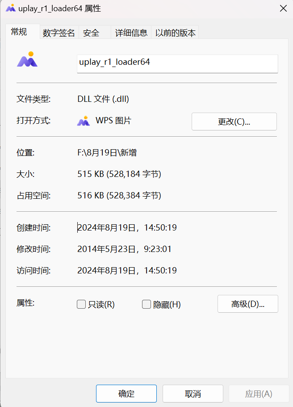Enable the 只读(R) checkbox
Image resolution: width=293 pixels, height=407 pixels.
pyautogui.click(x=81, y=304)
